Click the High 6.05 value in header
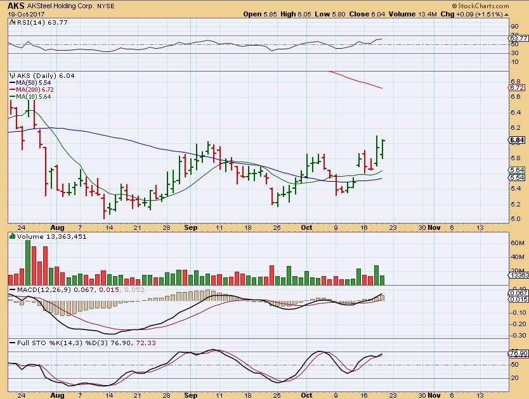The width and height of the screenshot is (529, 399). [296, 14]
